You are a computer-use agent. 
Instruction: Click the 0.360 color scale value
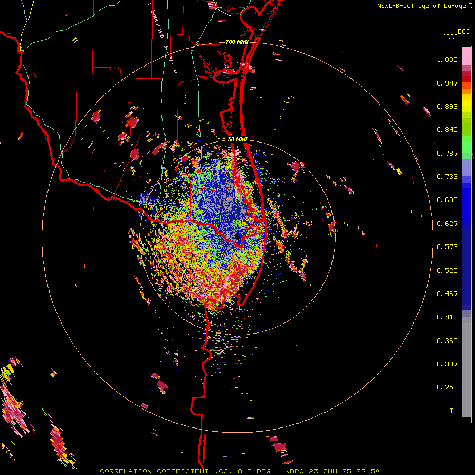point(447,341)
